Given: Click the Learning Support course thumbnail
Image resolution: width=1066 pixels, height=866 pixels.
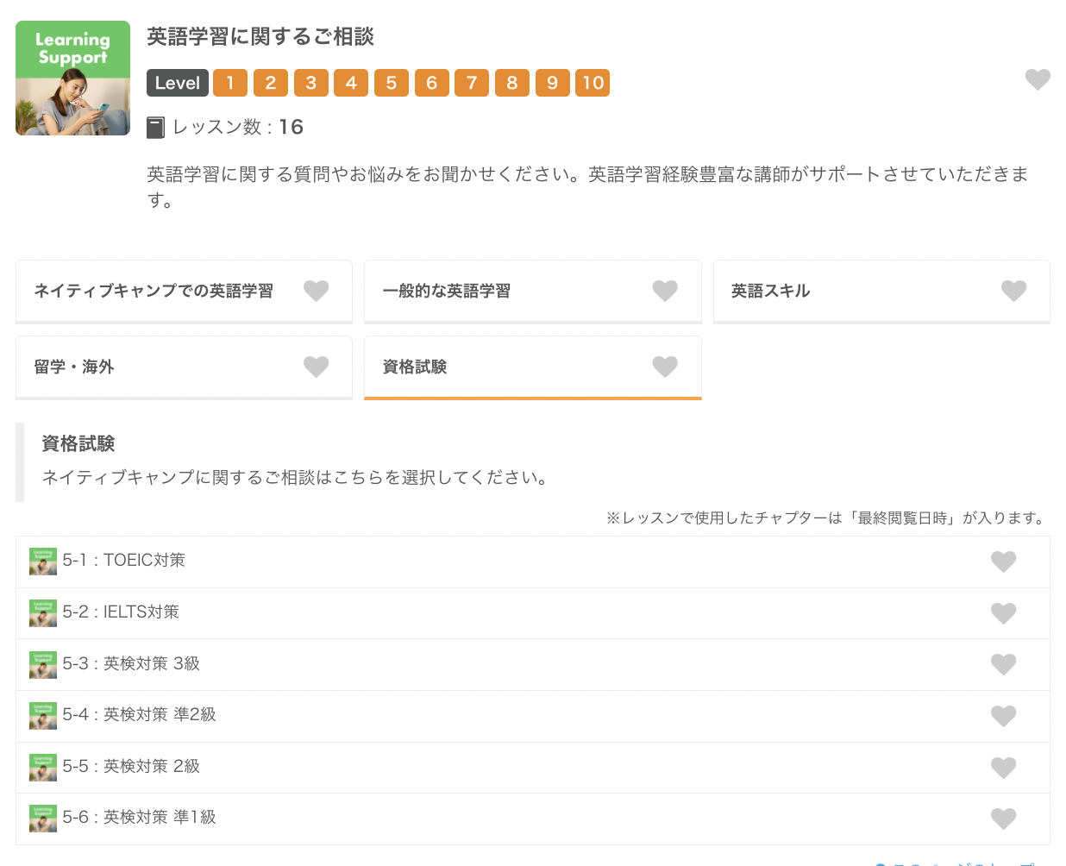Looking at the screenshot, I should point(72,78).
